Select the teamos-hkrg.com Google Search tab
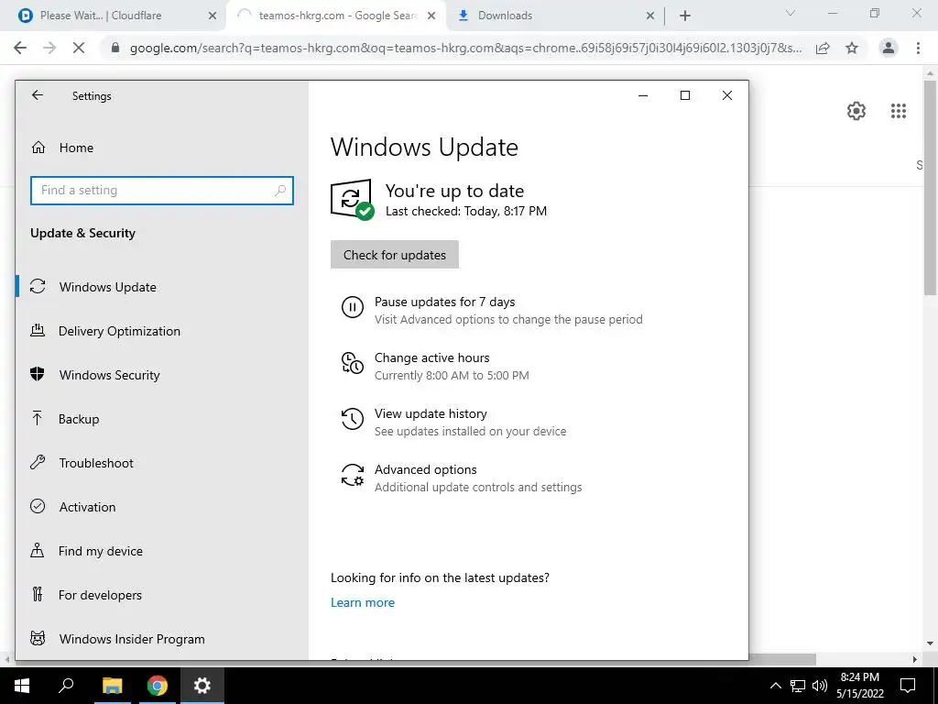This screenshot has height=704, width=938. tap(336, 16)
